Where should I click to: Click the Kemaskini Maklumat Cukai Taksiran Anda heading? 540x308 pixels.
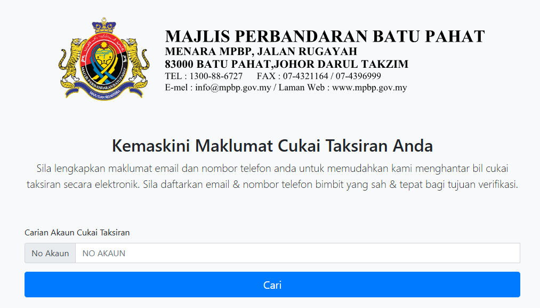point(272,146)
